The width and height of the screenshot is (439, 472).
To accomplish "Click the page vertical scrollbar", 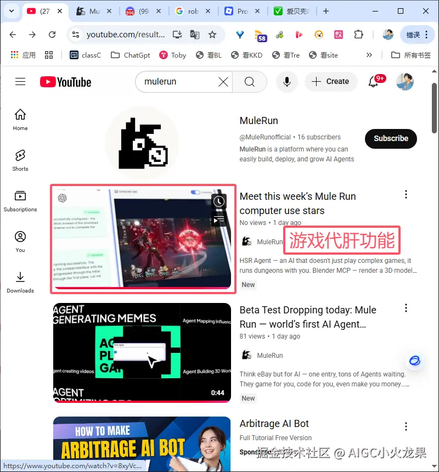I will (x=434, y=108).
